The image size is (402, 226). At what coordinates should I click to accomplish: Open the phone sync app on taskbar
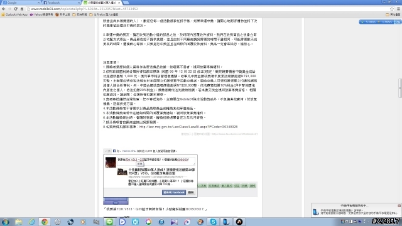point(226,222)
